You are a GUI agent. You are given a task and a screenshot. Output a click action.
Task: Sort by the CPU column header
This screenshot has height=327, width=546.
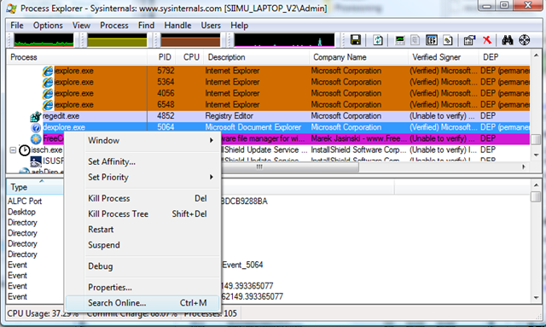tap(189, 57)
